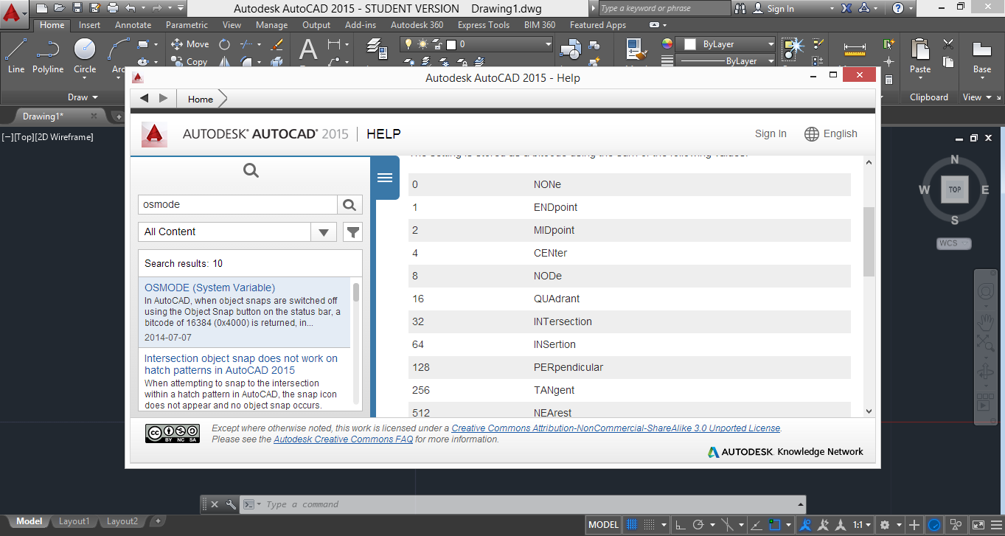Click the Help search field containing osmode
The image size is (1005, 536).
click(x=237, y=204)
